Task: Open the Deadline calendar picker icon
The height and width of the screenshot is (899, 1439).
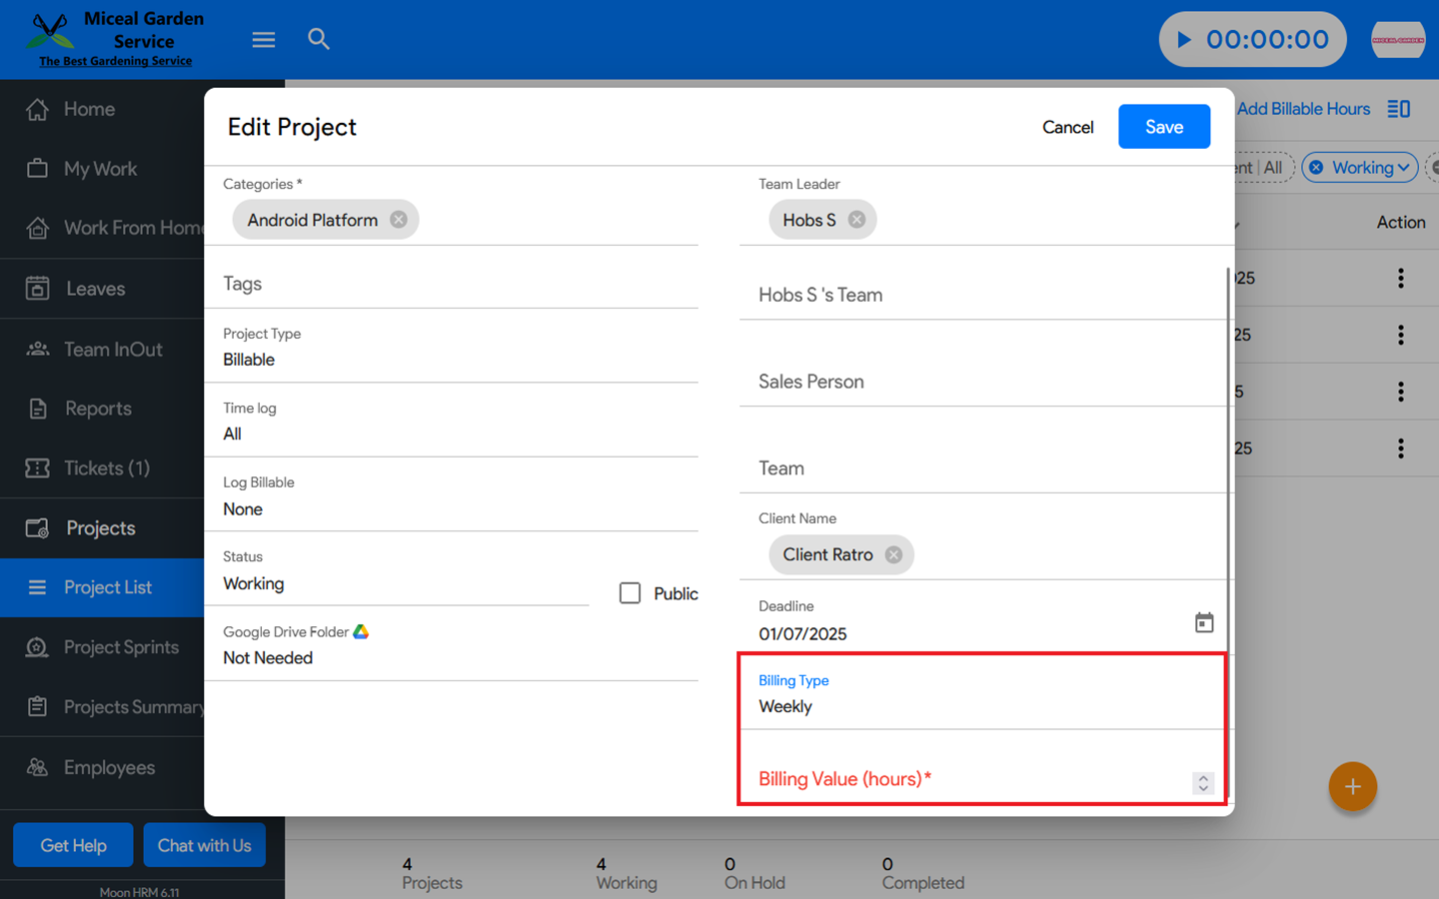Action: pos(1204,622)
